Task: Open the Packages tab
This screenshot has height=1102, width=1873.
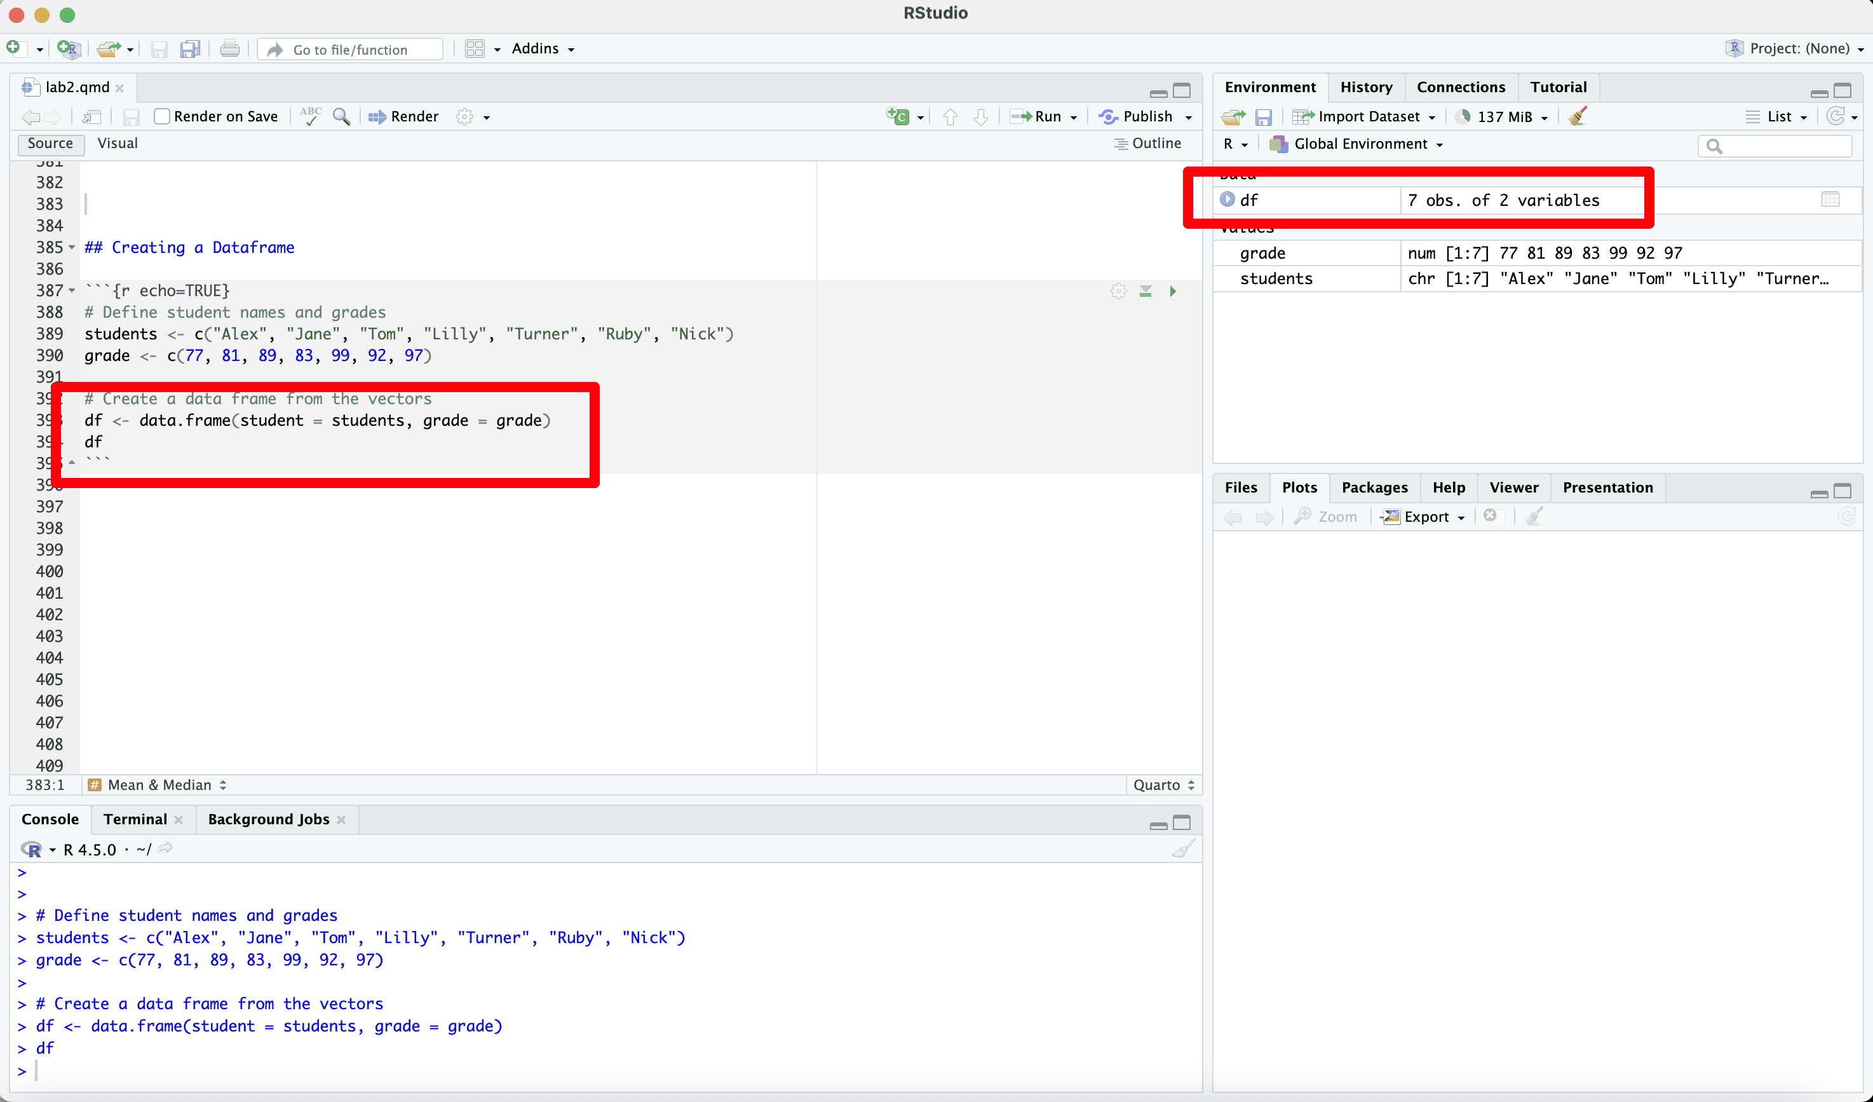Action: (x=1374, y=488)
